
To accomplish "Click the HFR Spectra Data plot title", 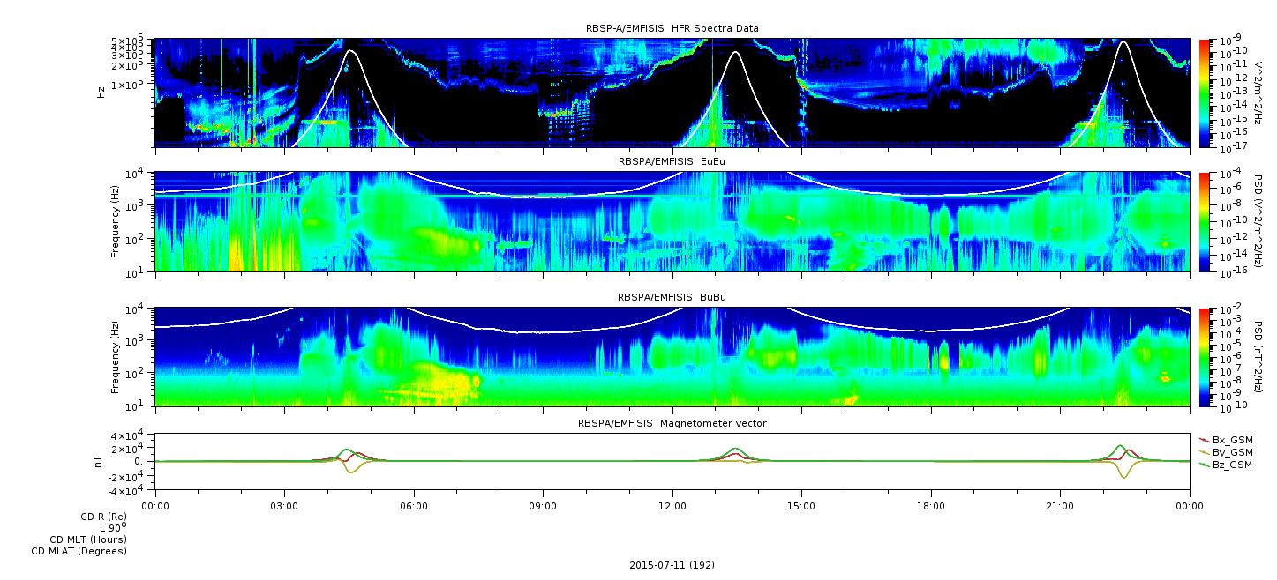I will pyautogui.click(x=672, y=28).
